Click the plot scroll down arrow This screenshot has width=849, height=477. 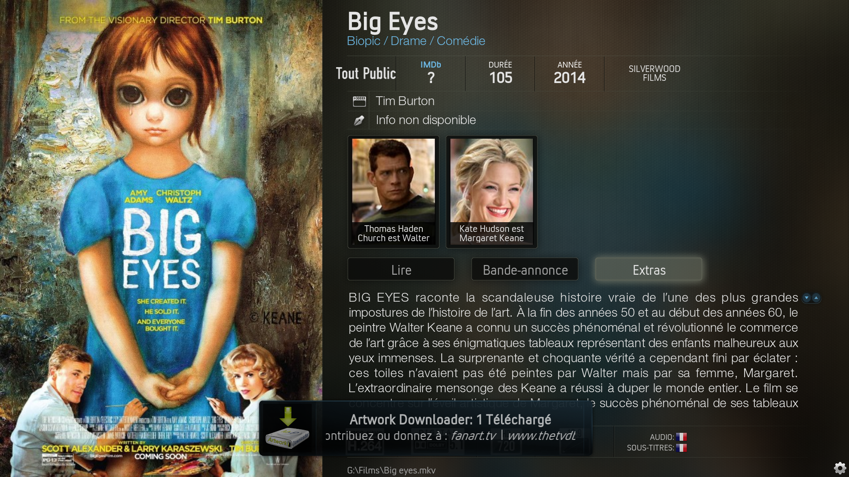(807, 298)
